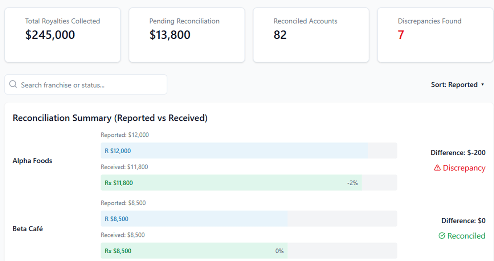Click the sort dropdown arrow
The width and height of the screenshot is (494, 261).
click(482, 84)
